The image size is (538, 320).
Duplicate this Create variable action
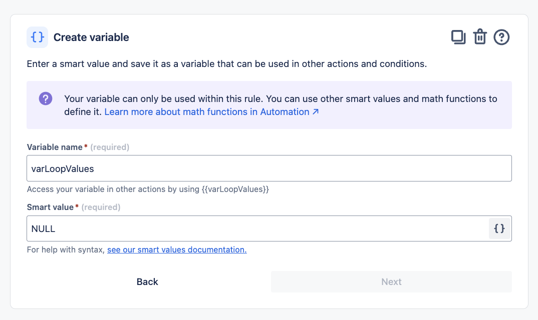pos(458,37)
